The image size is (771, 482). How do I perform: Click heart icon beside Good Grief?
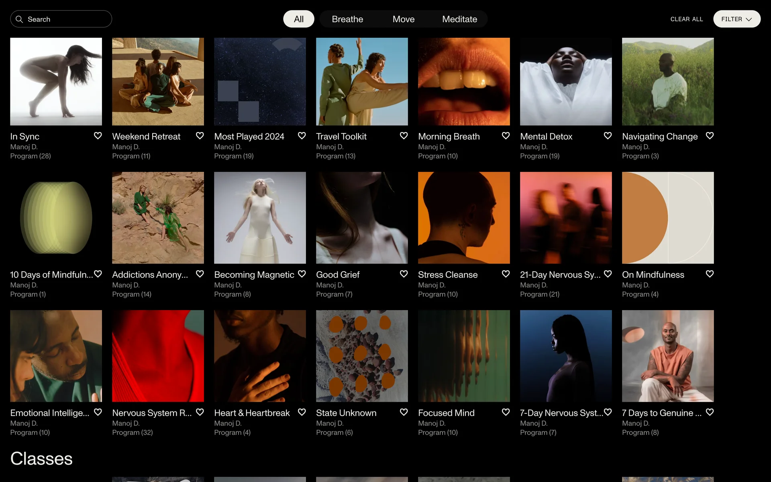tap(404, 274)
